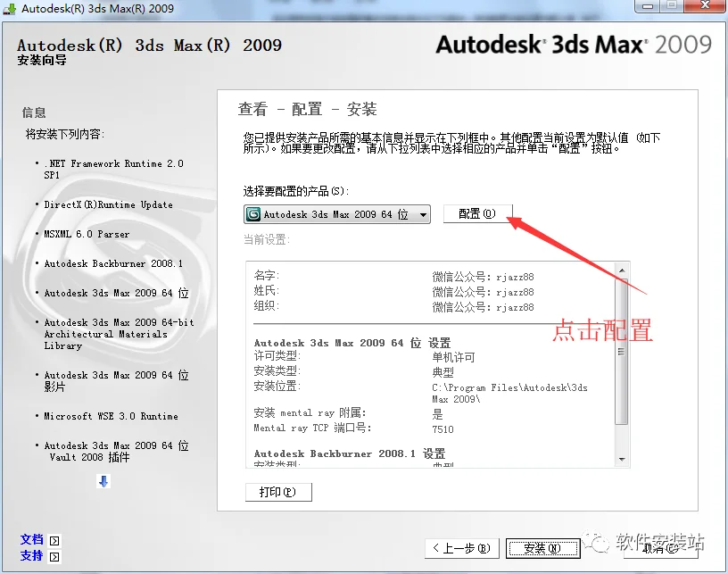Select the ".NET Framework Runtime 2.0 SP1" list entry
The image size is (728, 574).
pyautogui.click(x=113, y=169)
